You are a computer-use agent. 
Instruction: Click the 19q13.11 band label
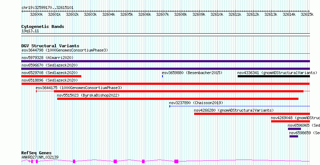pyautogui.click(x=30, y=31)
